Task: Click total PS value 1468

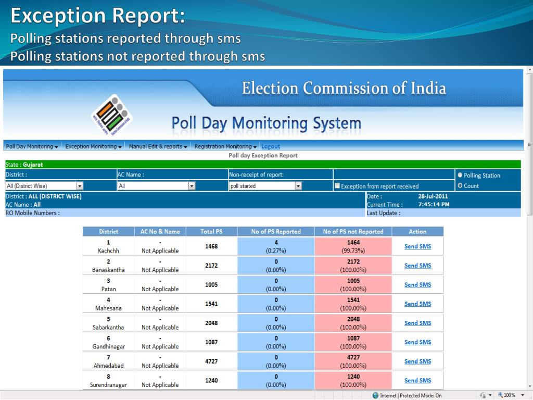Action: (x=211, y=246)
